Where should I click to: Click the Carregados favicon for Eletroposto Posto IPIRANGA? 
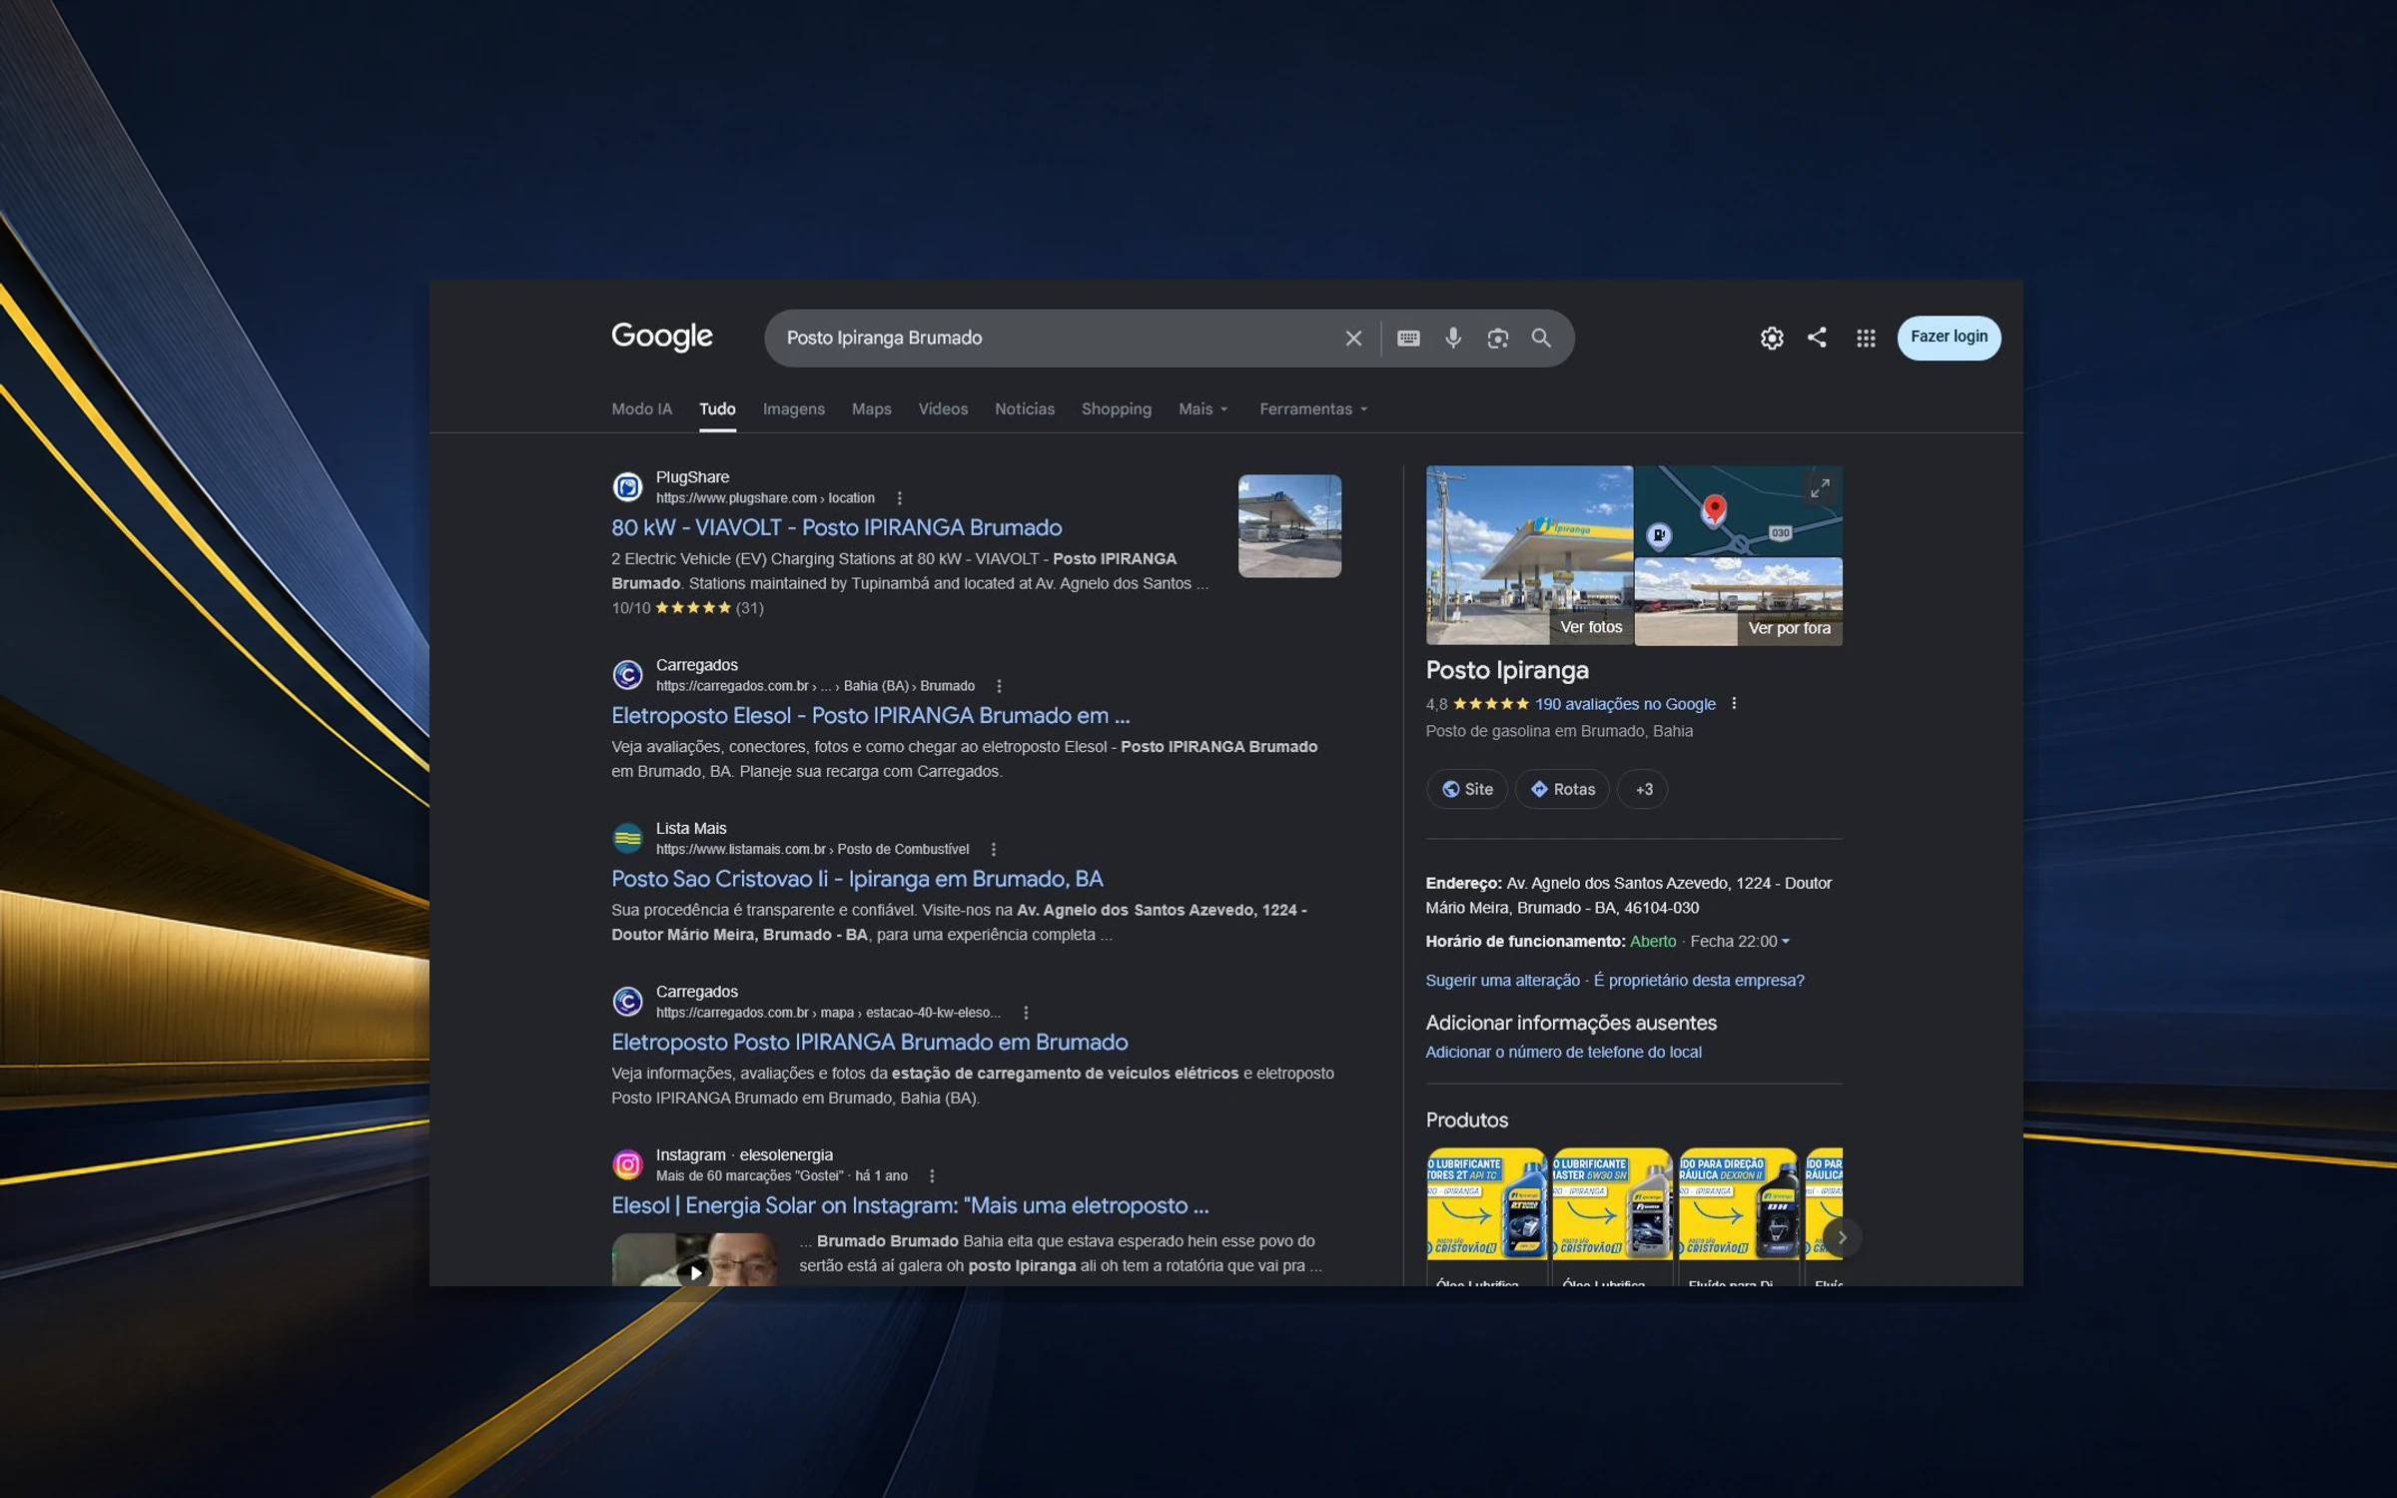627,1001
